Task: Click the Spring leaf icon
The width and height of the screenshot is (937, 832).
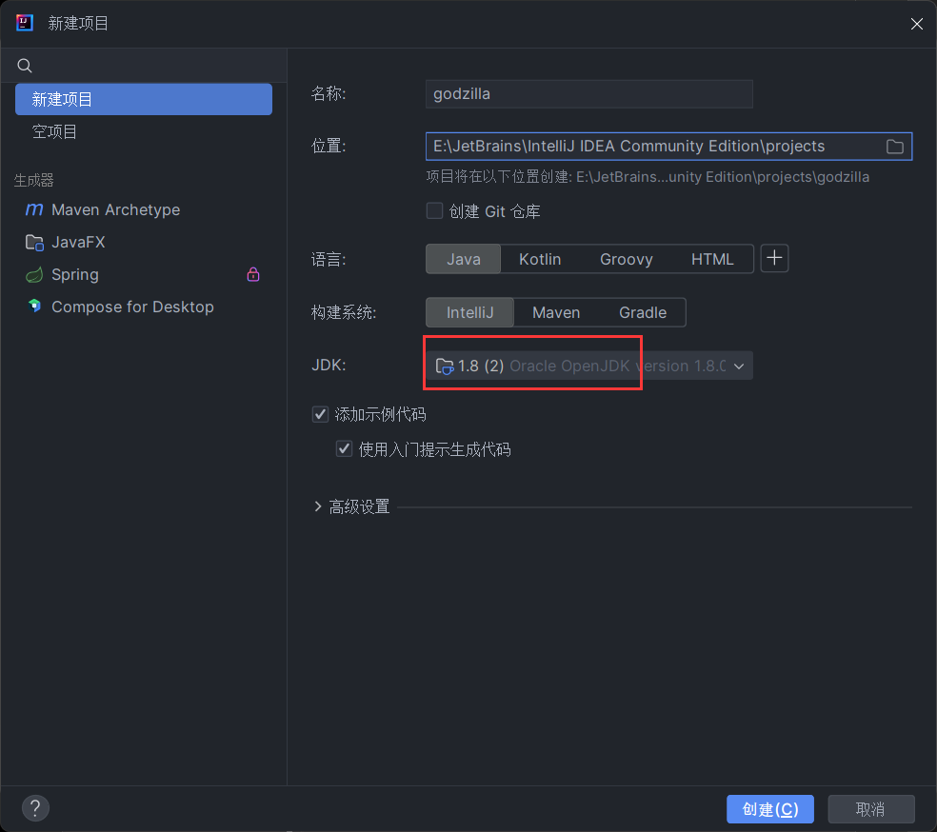Action: coord(34,275)
